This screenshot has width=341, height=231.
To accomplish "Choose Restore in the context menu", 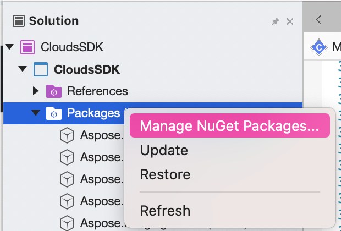I will pyautogui.click(x=165, y=174).
